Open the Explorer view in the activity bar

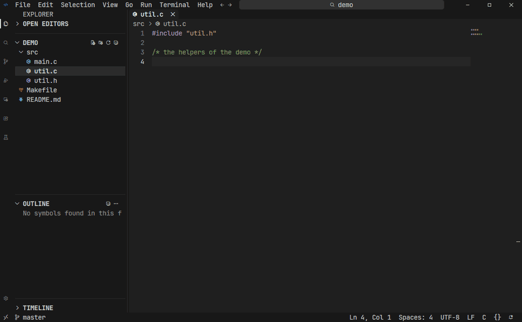click(6, 24)
